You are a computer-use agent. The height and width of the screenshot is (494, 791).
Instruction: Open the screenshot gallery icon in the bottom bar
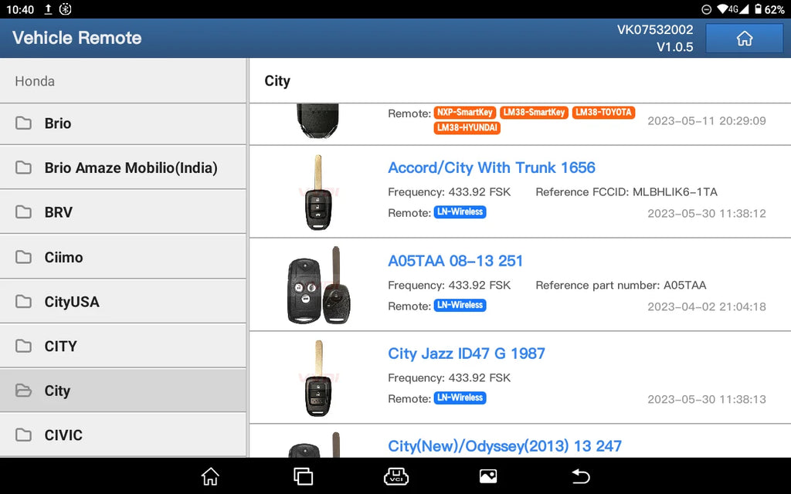(488, 476)
